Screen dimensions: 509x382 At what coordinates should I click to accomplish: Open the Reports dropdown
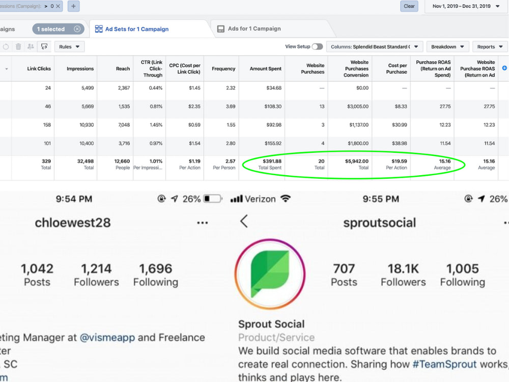[x=490, y=47]
